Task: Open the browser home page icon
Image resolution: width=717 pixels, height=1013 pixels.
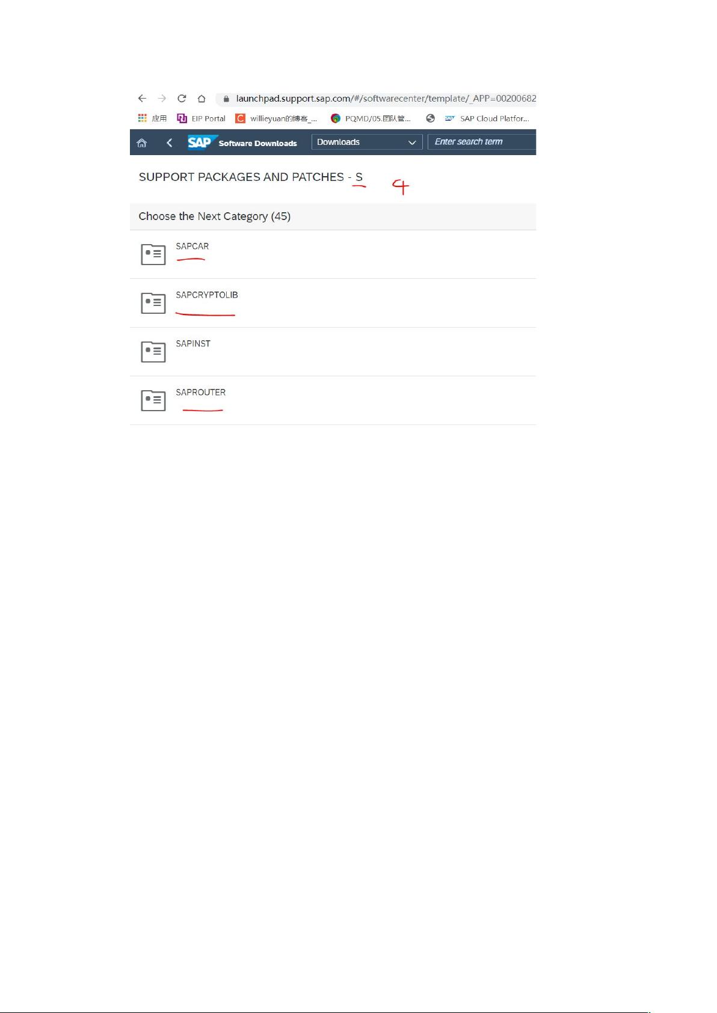Action: (202, 99)
